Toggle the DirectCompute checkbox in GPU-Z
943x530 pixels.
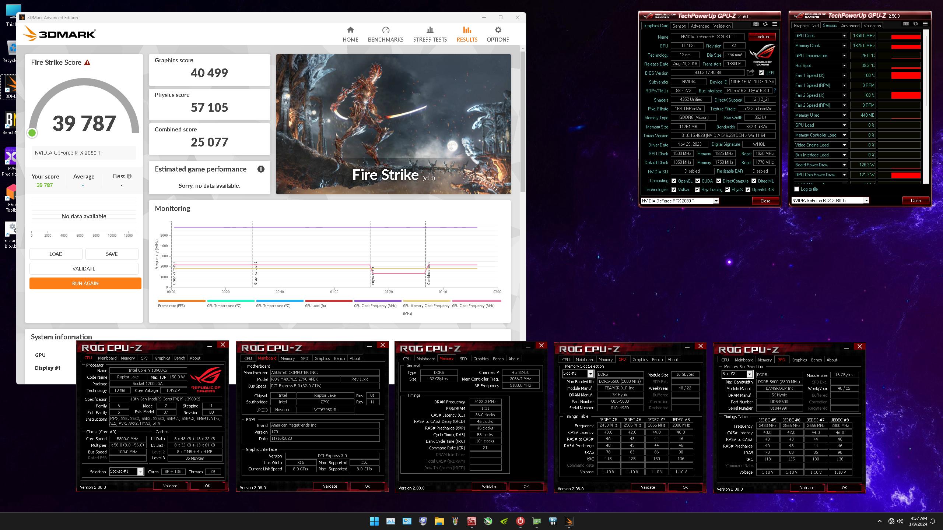(718, 181)
